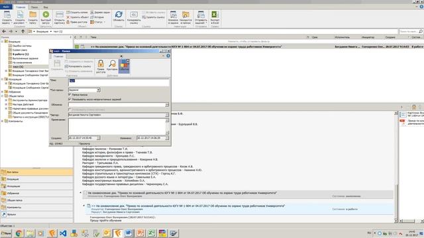Click Удалить ссылку in the ribbon
This screenshot has height=238, width=424.
click(x=153, y=17)
